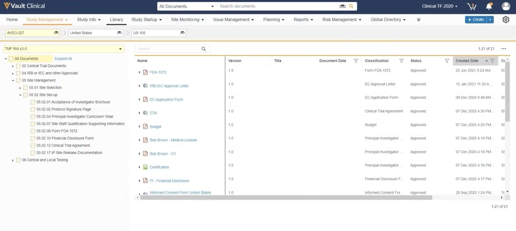Open filter icon on Document Date column
The width and height of the screenshot is (516, 231).
point(356,61)
